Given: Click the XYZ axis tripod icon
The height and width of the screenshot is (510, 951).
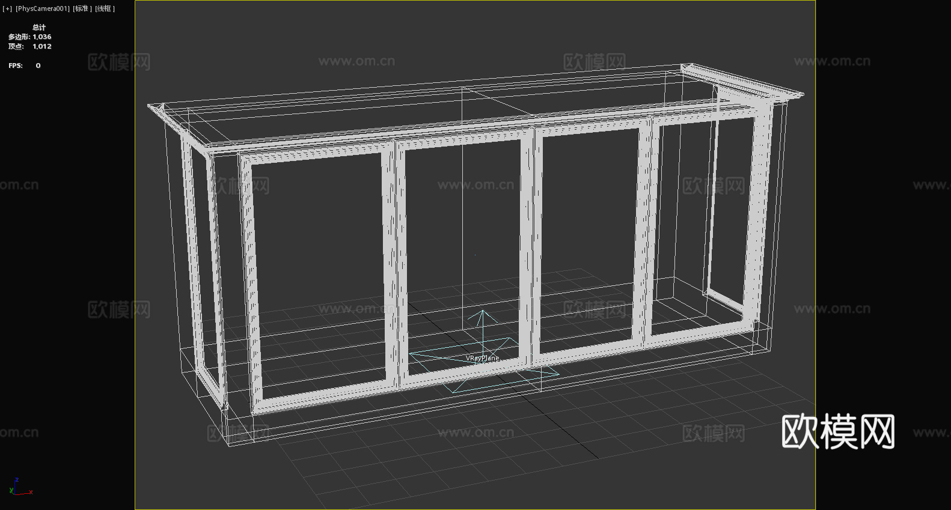Looking at the screenshot, I should tap(20, 487).
